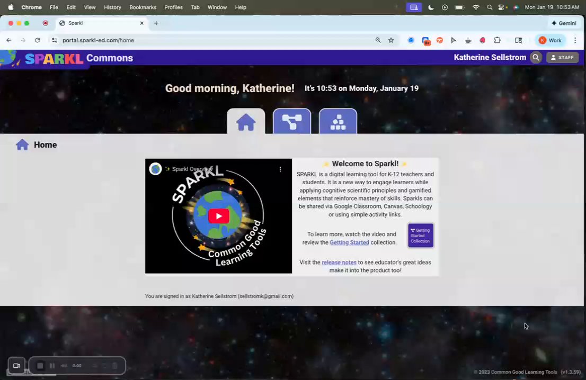The width and height of the screenshot is (586, 380).
Task: Click the search magnifier beside Katherine Sellstrom
Action: pos(536,58)
